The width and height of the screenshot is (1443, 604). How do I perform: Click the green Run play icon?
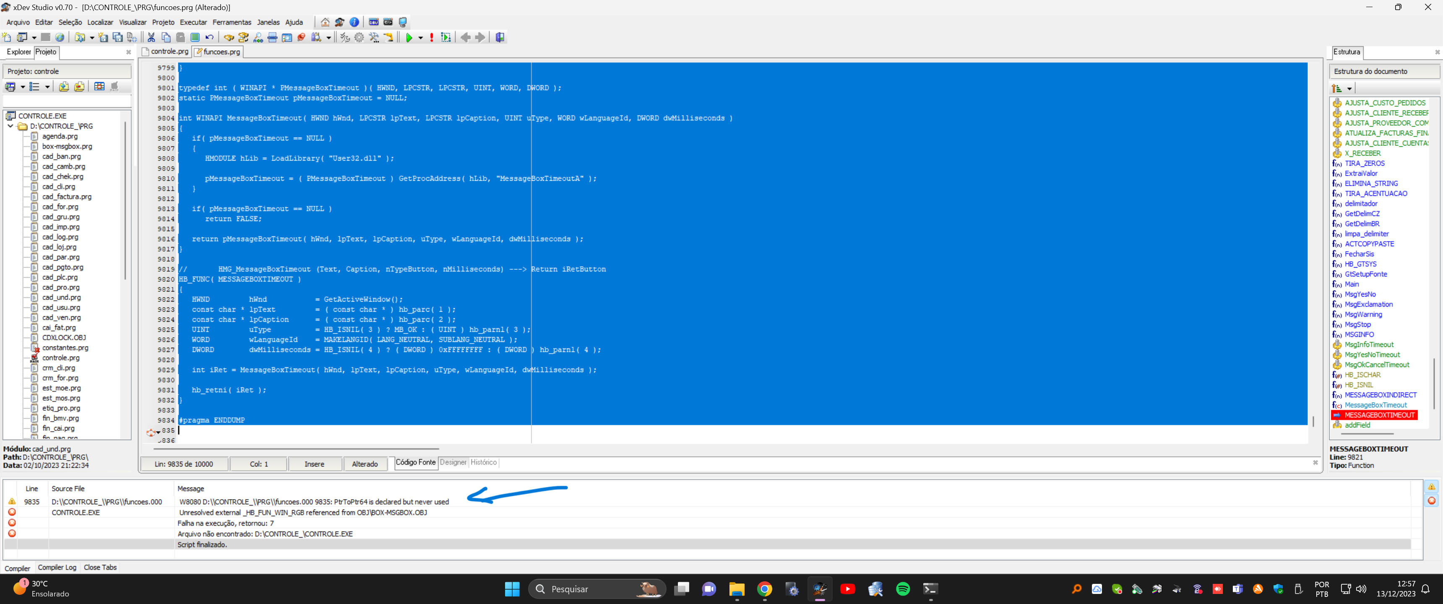pyautogui.click(x=409, y=37)
